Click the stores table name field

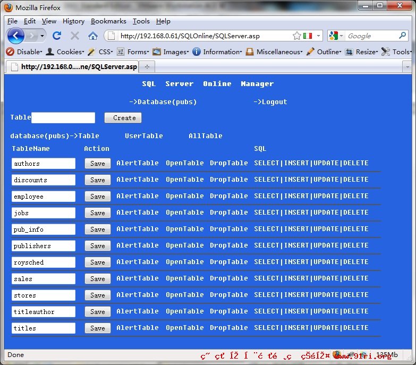coord(44,295)
